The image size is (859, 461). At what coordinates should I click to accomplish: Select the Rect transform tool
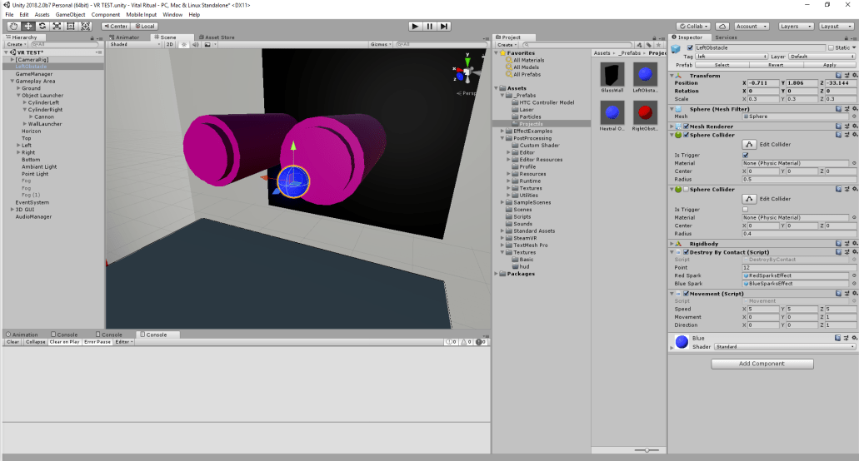coord(71,26)
